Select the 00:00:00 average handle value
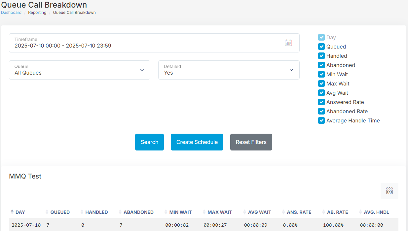 pyautogui.click(x=372, y=225)
